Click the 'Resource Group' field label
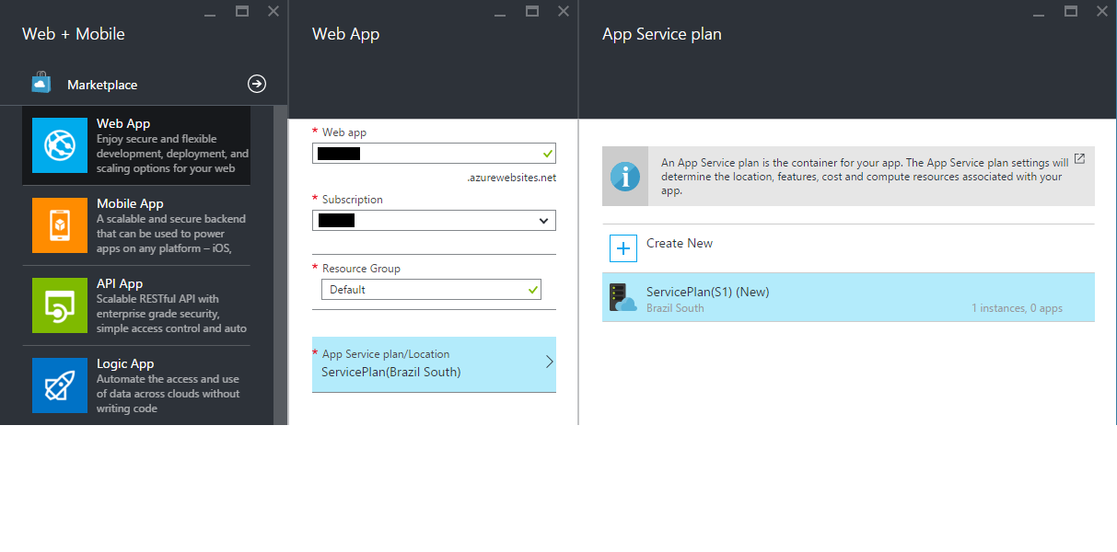 click(361, 269)
